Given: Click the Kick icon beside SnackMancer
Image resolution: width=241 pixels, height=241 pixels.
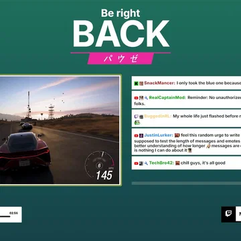Looking at the screenshot, I should coord(136,83).
